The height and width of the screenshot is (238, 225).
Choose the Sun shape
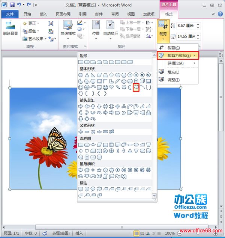pyautogui.click(x=124, y=87)
